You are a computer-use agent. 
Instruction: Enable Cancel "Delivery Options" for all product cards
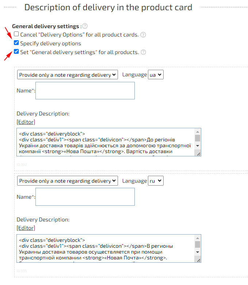point(16,34)
